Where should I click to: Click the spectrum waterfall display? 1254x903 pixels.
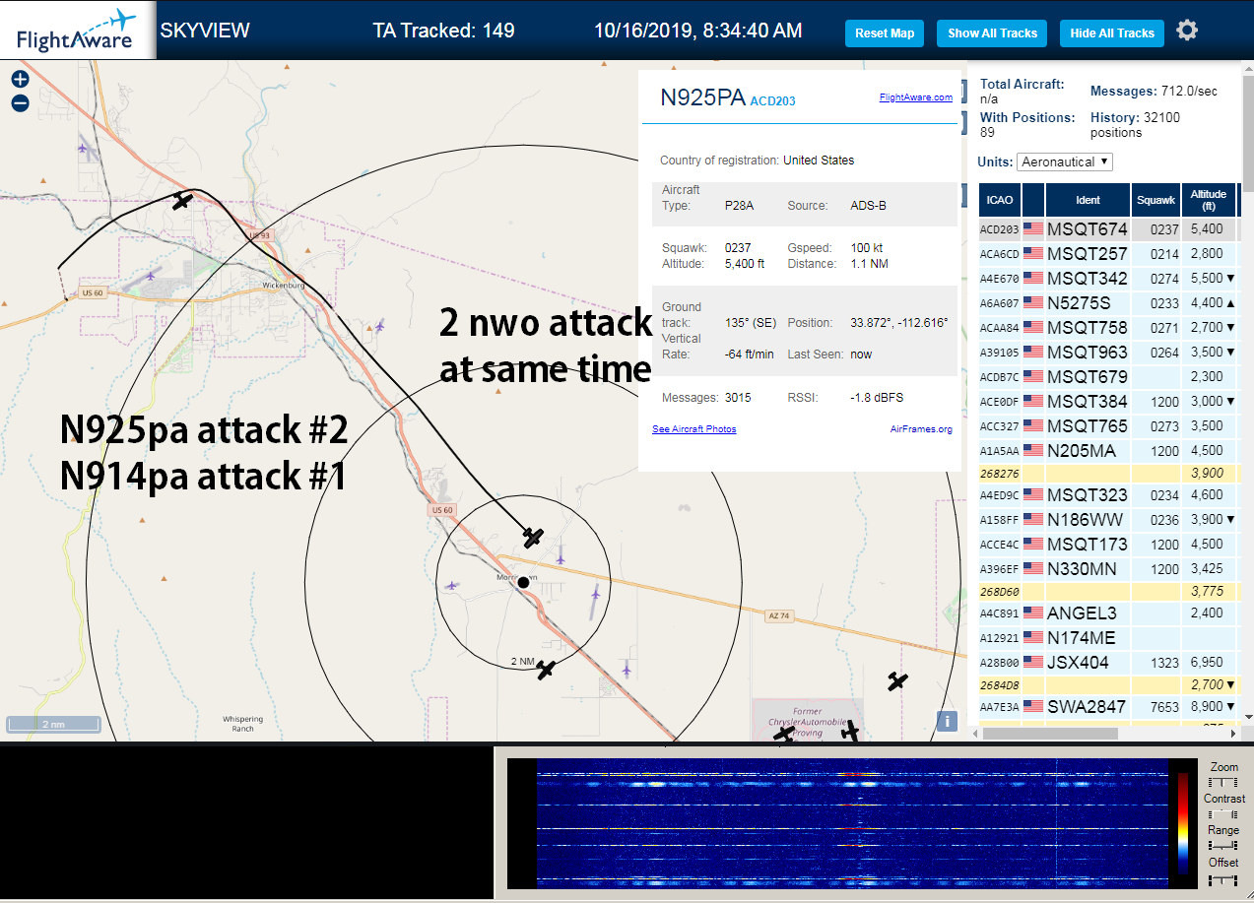point(851,823)
